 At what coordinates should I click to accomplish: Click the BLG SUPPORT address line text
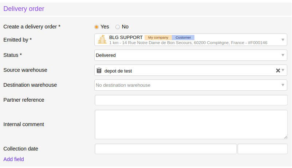[188, 43]
